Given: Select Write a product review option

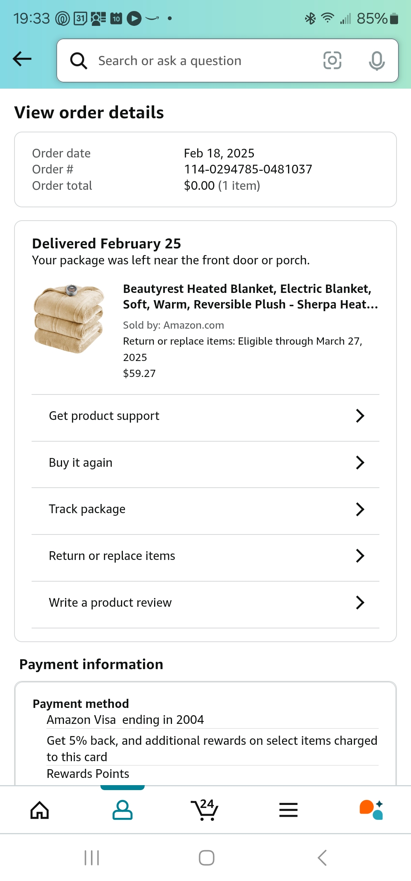Looking at the screenshot, I should (x=205, y=603).
